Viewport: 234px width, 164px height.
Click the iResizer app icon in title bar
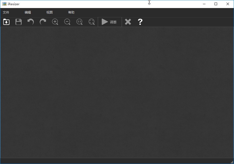[4, 4]
